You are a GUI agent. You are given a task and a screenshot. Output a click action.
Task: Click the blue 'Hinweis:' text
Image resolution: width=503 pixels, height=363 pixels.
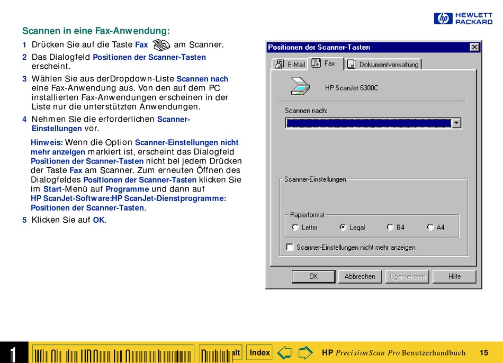click(x=47, y=142)
